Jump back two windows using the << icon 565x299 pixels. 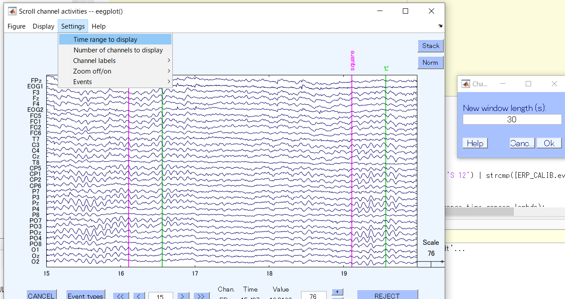pos(121,296)
